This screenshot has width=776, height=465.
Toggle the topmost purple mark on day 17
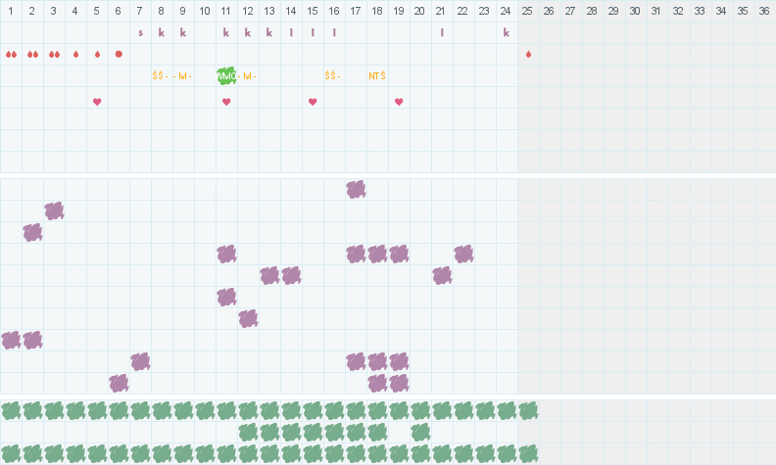pyautogui.click(x=356, y=189)
